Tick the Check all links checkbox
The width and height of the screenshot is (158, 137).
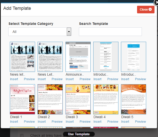click(22, 135)
